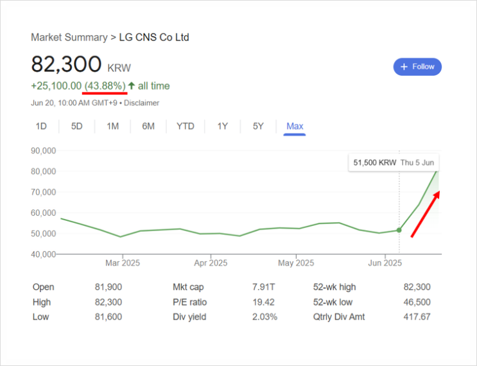Click the 52-wk low value 46,500
Screen dimensions: 477x366
click(417, 302)
